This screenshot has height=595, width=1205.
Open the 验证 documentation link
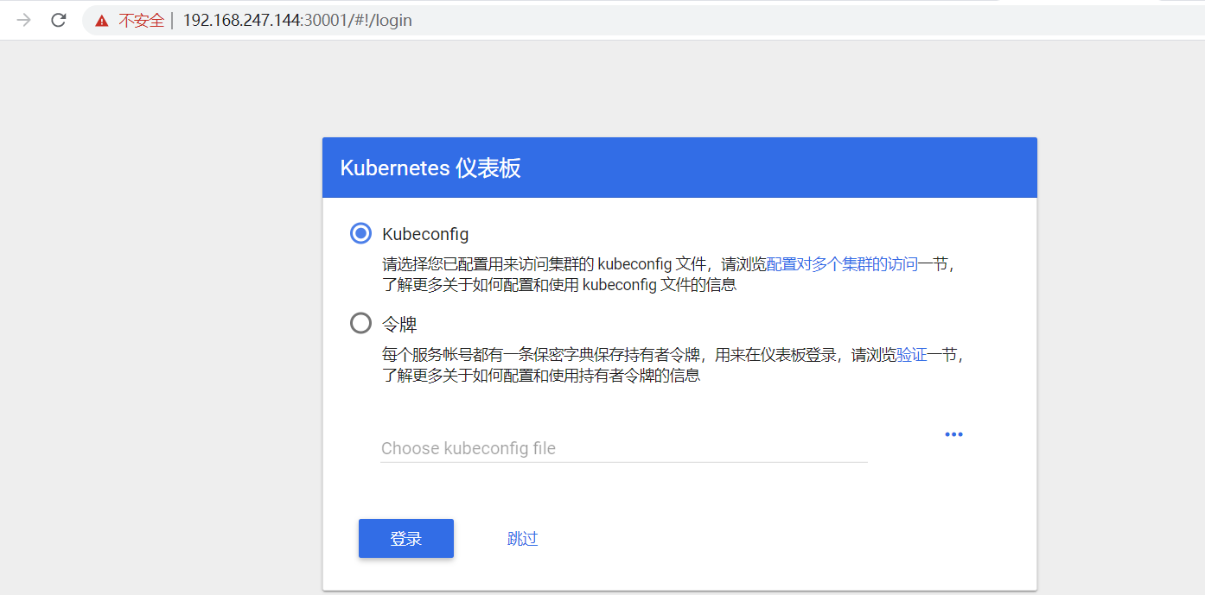911,354
